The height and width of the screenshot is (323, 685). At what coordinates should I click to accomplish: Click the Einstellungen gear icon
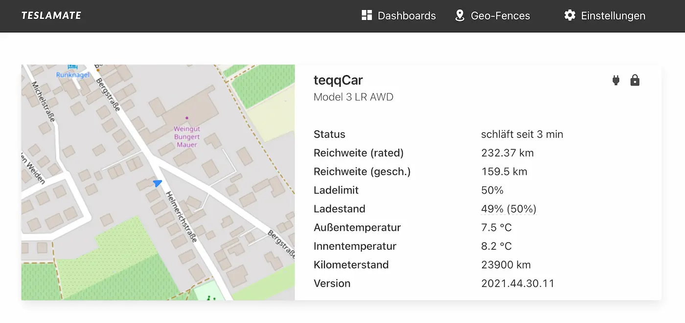[570, 15]
